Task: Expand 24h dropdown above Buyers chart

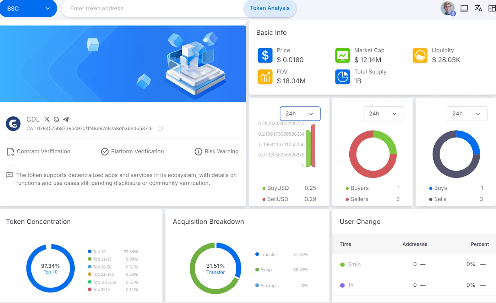Action: (383, 114)
